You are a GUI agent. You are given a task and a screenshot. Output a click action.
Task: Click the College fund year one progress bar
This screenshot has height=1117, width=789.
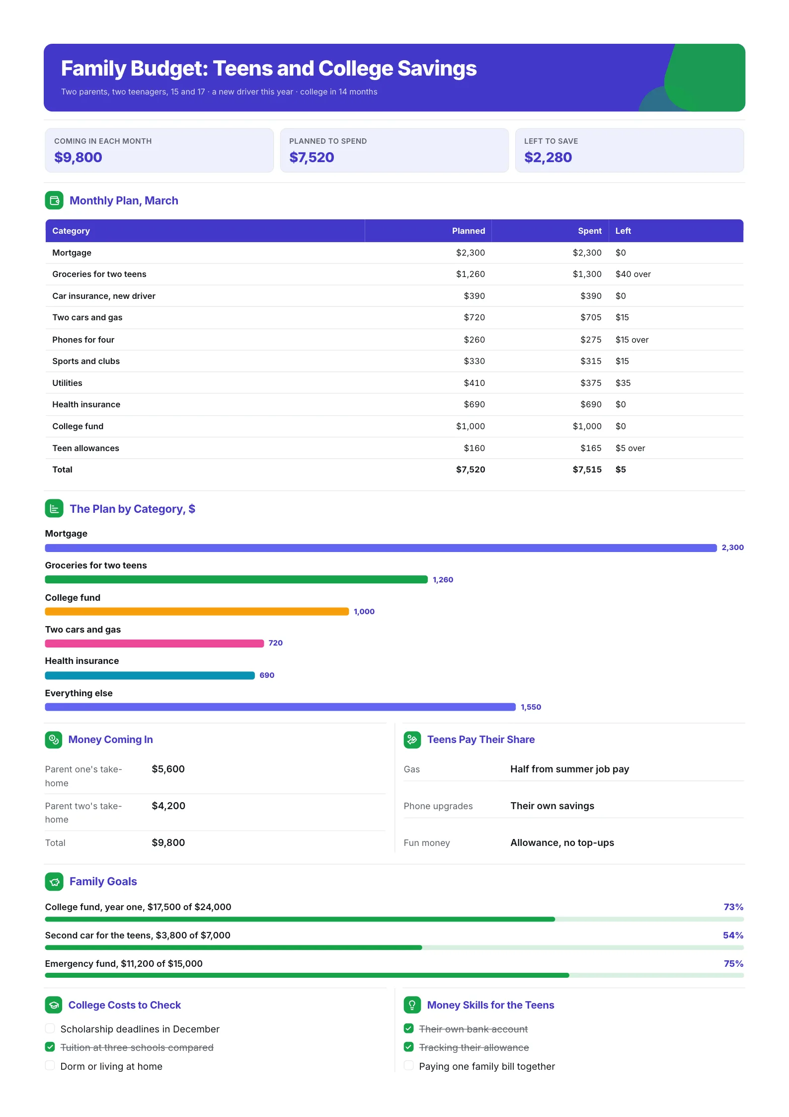[x=394, y=919]
